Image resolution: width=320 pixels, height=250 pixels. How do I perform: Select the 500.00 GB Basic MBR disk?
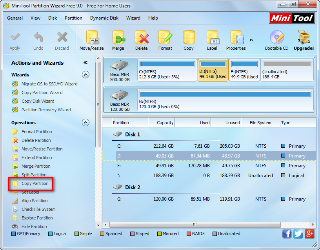pyautogui.click(x=120, y=71)
